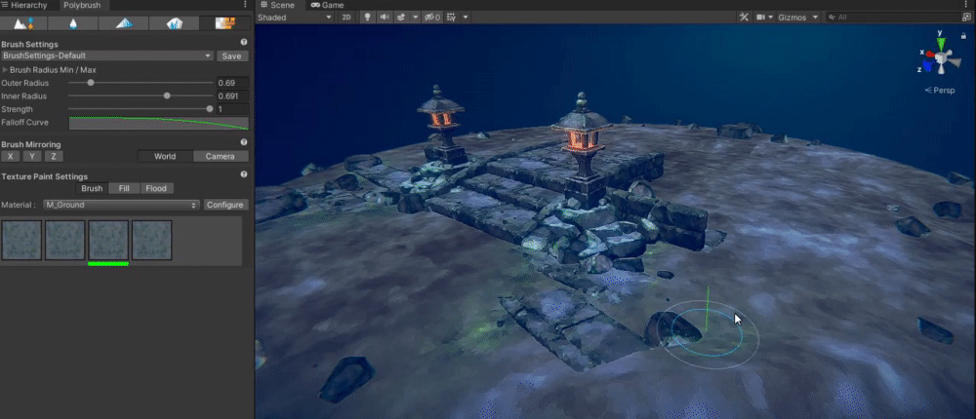Click the Save brush settings button

(x=232, y=57)
